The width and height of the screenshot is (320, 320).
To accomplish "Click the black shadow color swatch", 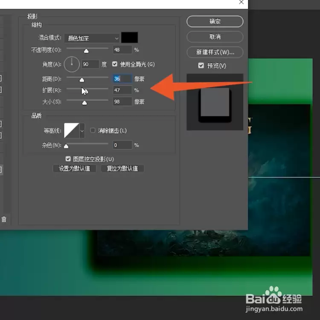I will pos(130,38).
